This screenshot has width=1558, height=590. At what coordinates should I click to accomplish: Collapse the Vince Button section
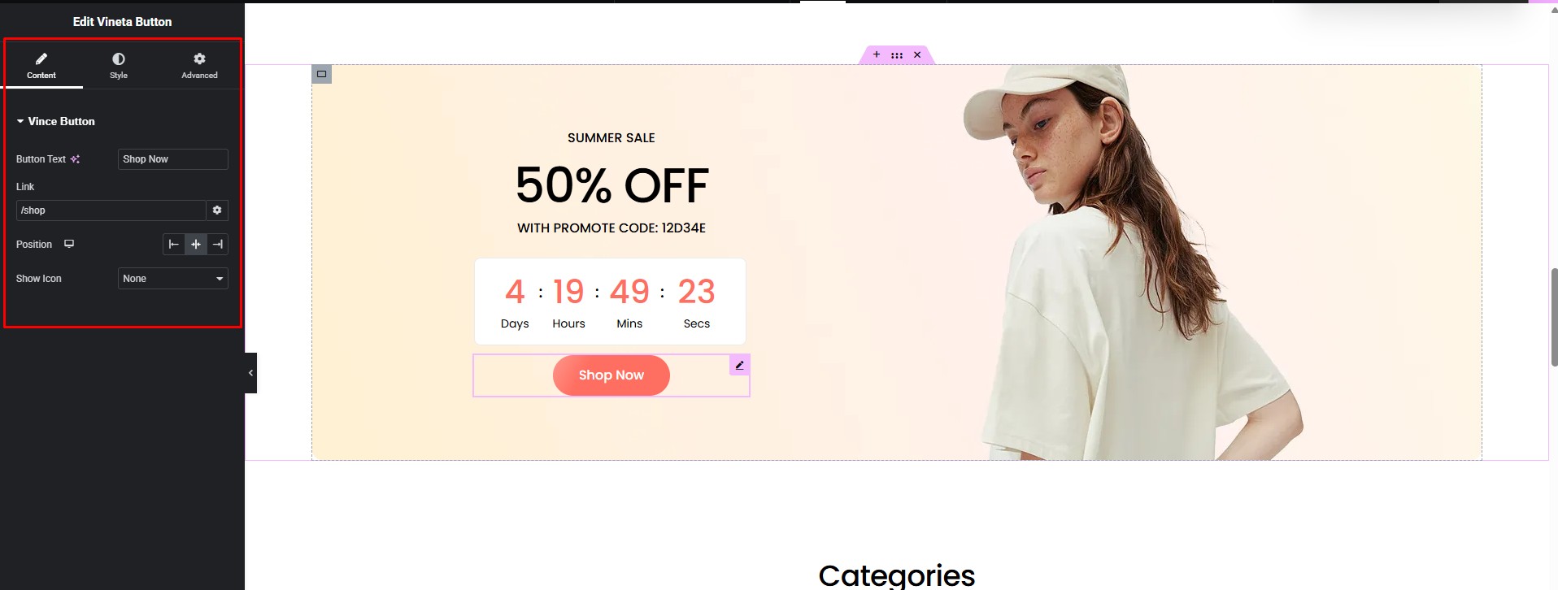56,121
